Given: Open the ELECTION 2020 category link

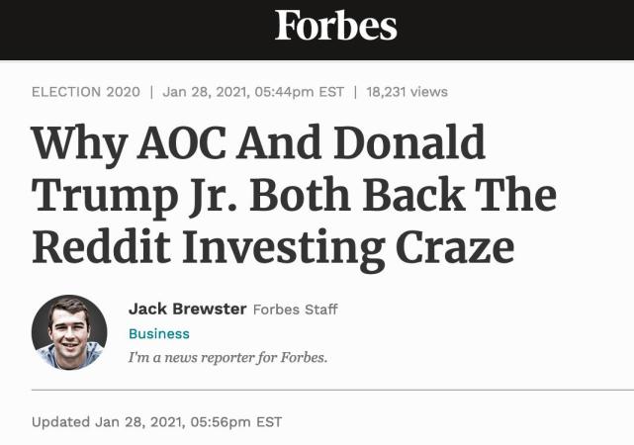Looking at the screenshot, I should pyautogui.click(x=86, y=92).
